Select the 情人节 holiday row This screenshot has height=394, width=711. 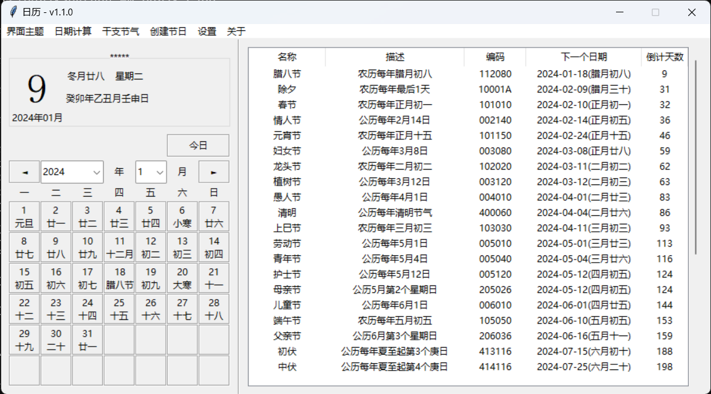tap(469, 120)
